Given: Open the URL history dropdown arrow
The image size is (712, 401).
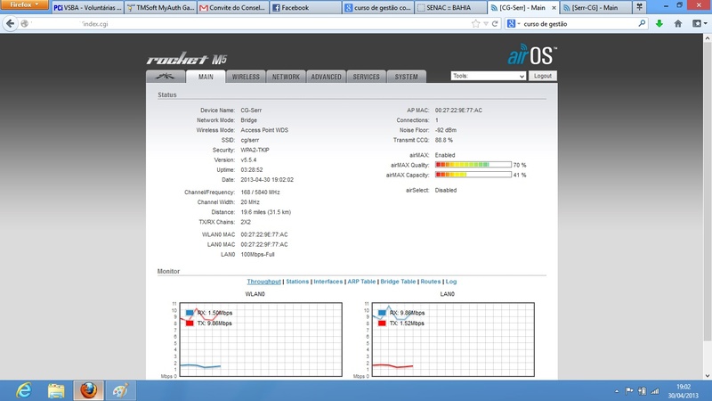Looking at the screenshot, I should [485, 24].
